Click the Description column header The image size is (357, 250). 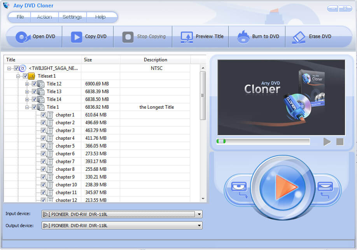pyautogui.click(x=155, y=60)
